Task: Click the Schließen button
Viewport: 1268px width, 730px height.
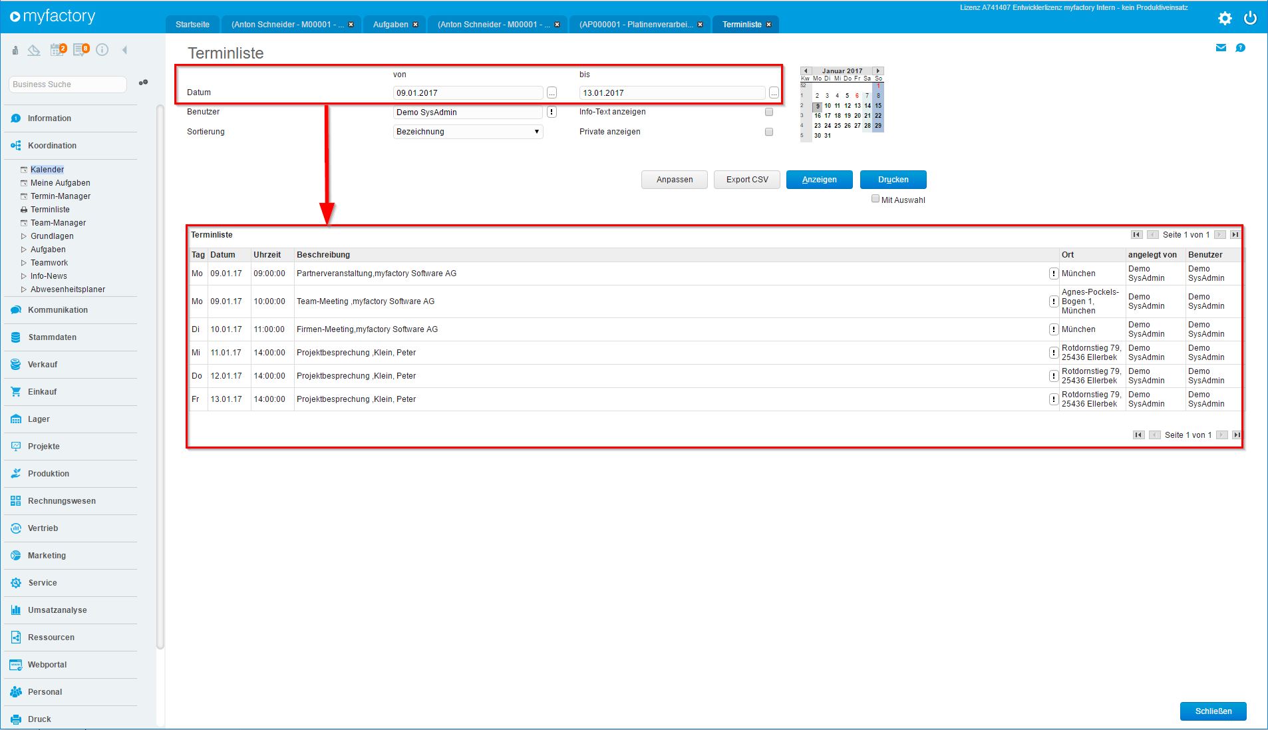Action: pyautogui.click(x=1213, y=711)
